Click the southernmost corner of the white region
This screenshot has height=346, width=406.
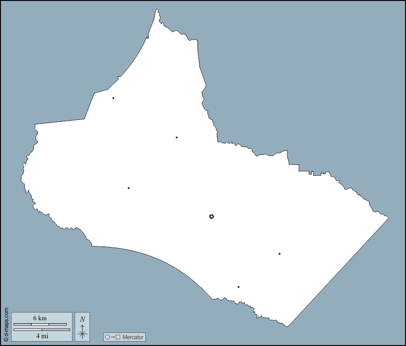pyautogui.click(x=287, y=326)
